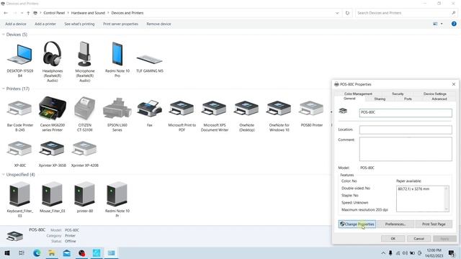The image size is (461, 259).
Task: Click the printer name field POS-80C
Action: click(x=406, y=113)
